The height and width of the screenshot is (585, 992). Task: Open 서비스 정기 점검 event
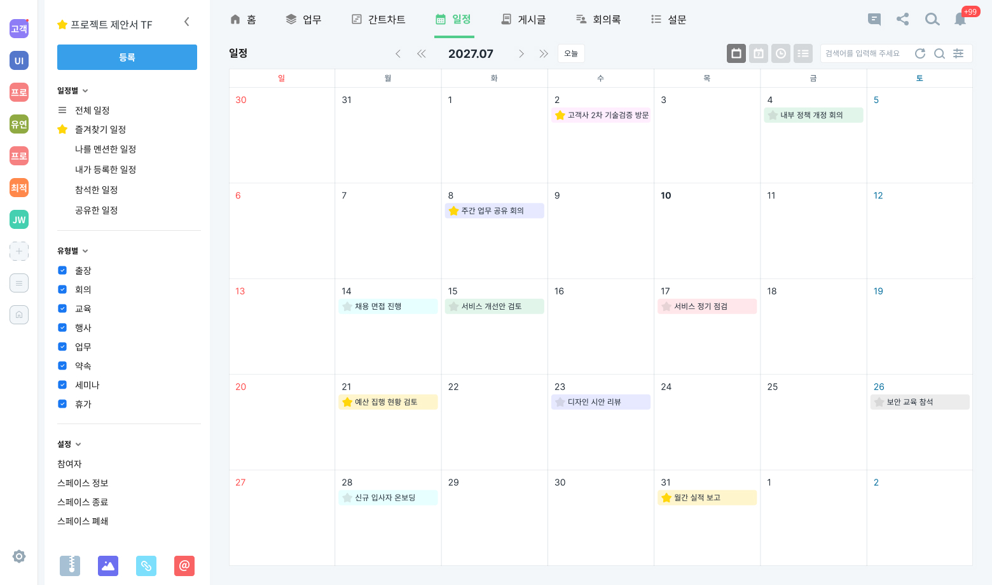coord(707,306)
